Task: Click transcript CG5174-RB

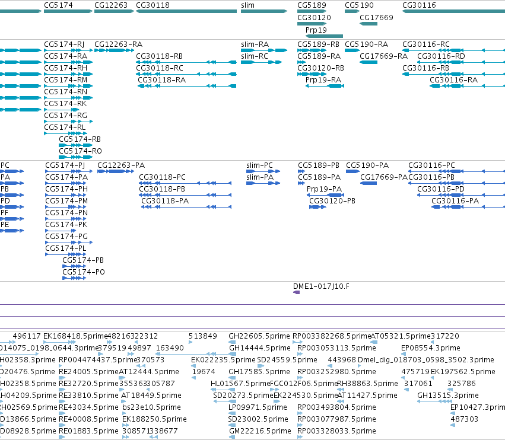Action: tap(80, 139)
